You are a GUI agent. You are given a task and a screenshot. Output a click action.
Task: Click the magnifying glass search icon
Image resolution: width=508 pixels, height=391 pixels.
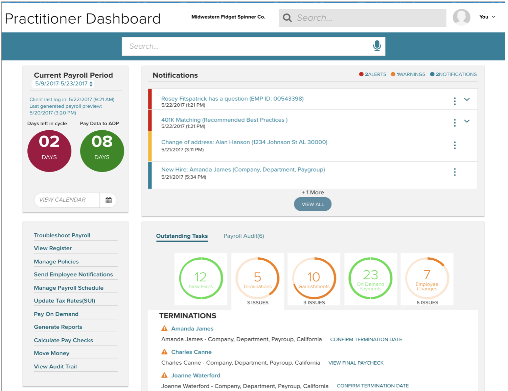[x=287, y=18]
